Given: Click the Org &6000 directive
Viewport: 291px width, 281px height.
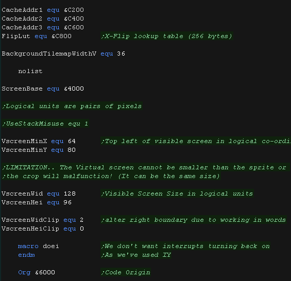Looking at the screenshot, I should 37,272.
